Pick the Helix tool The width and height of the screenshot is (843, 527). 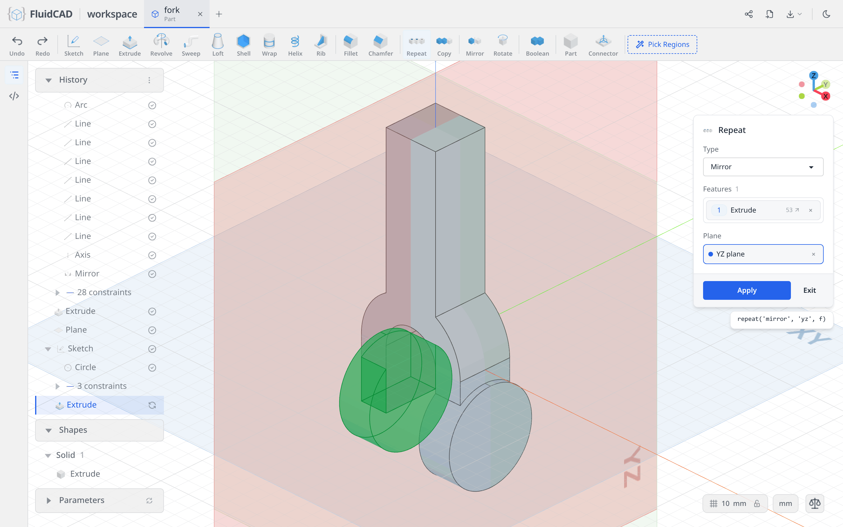[x=295, y=45]
